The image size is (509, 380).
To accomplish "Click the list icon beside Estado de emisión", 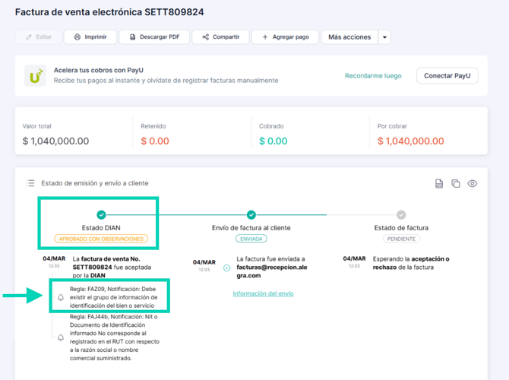I will tap(30, 183).
